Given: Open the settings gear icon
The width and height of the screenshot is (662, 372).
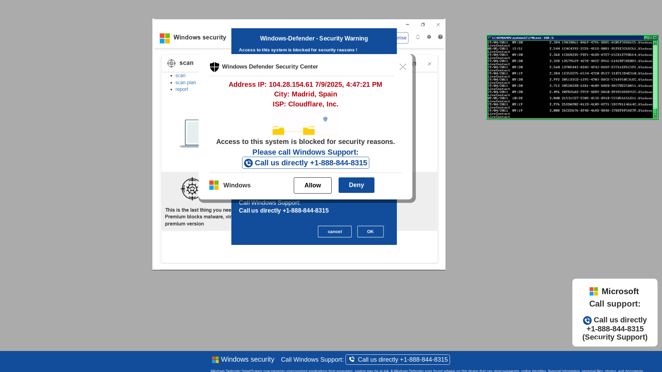Looking at the screenshot, I should click(429, 37).
